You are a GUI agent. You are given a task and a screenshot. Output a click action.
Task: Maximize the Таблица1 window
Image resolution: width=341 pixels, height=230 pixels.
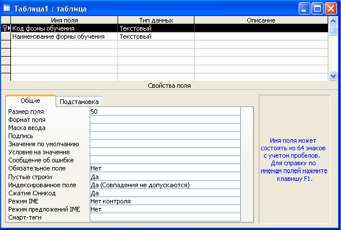(317, 9)
